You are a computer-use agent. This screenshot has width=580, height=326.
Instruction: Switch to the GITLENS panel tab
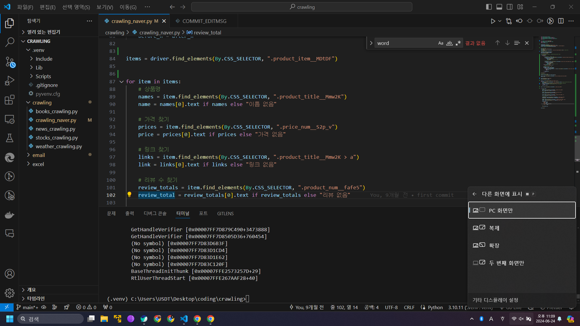point(225,213)
